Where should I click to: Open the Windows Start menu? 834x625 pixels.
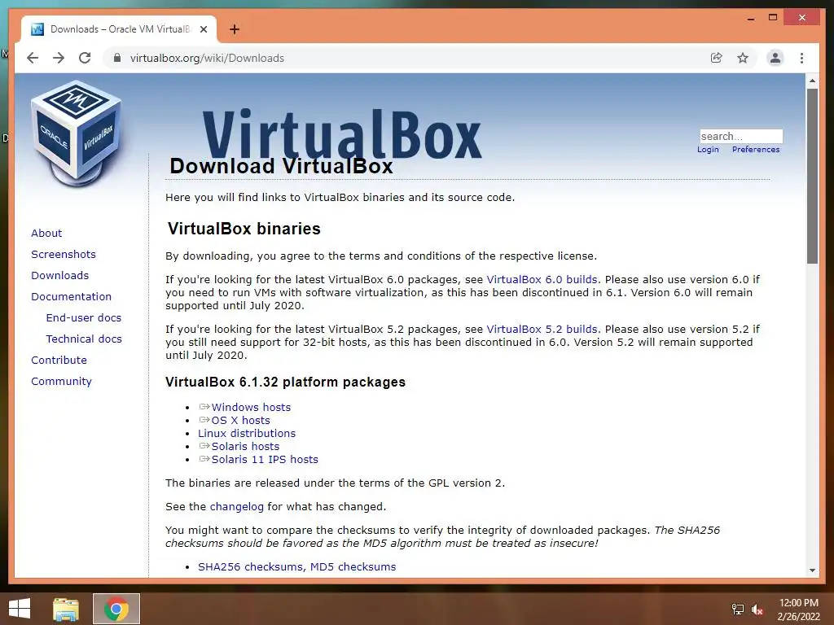pyautogui.click(x=20, y=609)
